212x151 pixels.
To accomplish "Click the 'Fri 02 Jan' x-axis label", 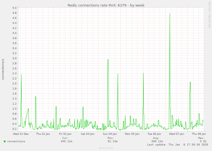I will click(x=65, y=134).
